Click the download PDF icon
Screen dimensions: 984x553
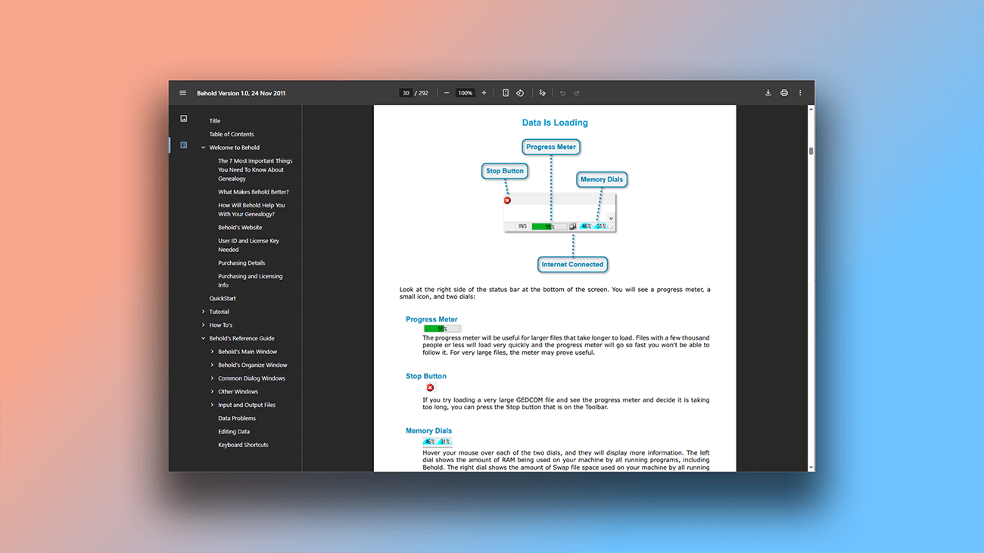tap(768, 92)
